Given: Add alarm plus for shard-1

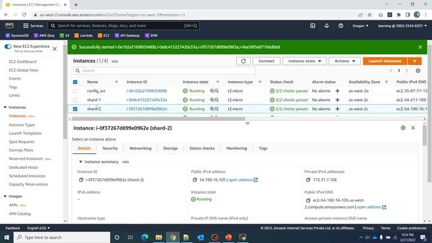Looking at the screenshot, I should tap(337, 100).
